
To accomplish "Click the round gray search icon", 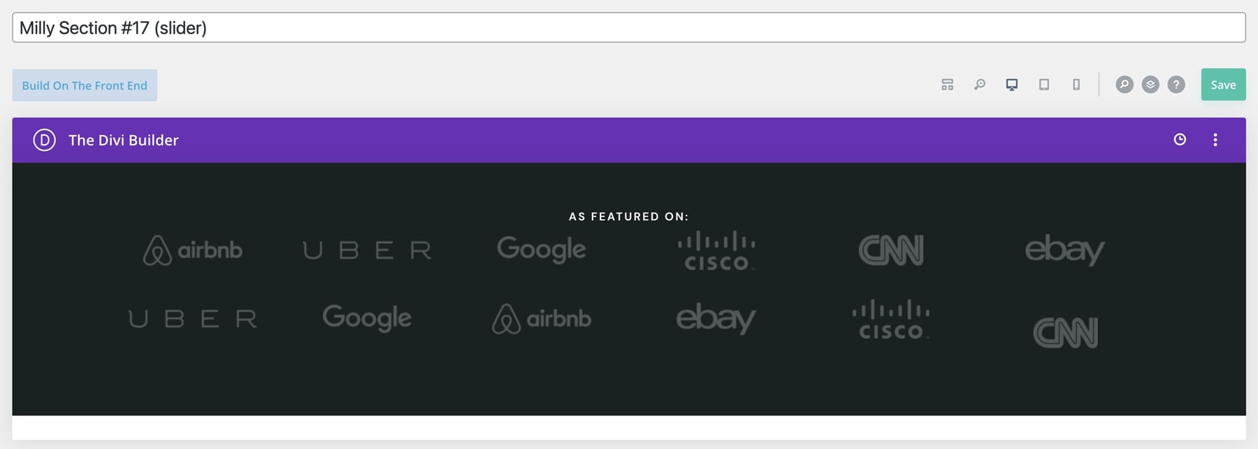I will 1125,85.
